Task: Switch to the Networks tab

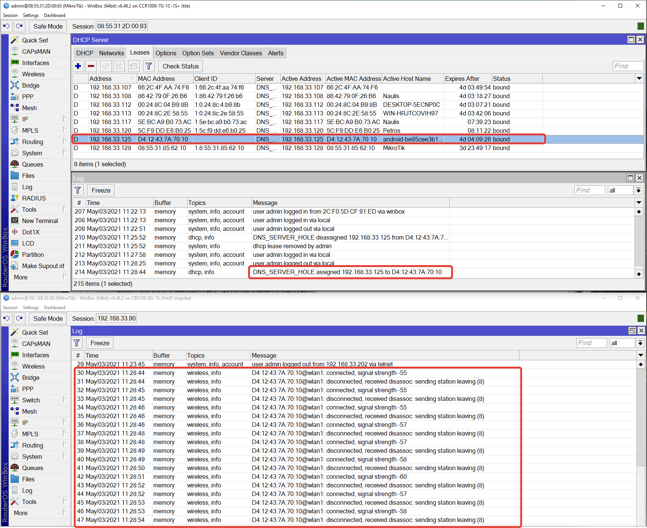Action: pos(111,53)
